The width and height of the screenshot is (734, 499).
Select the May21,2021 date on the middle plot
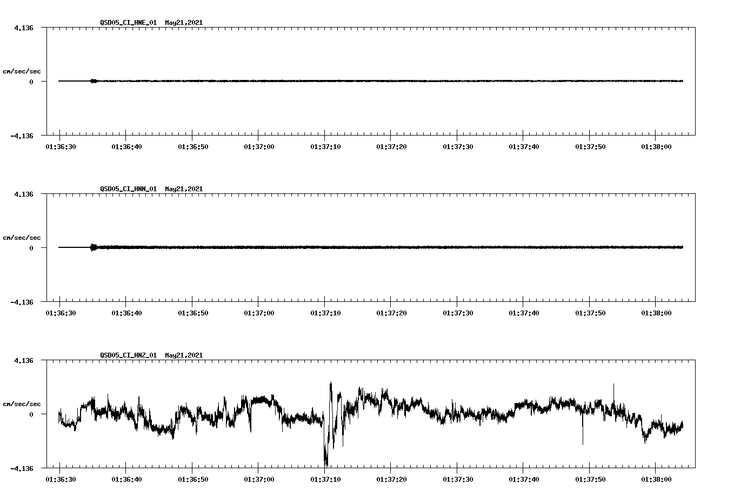pyautogui.click(x=183, y=190)
